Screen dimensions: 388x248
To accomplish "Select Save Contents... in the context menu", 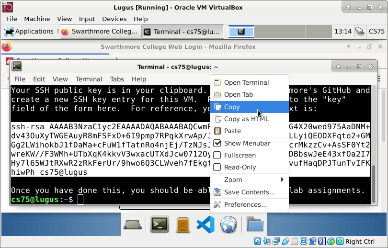I will (250, 192).
